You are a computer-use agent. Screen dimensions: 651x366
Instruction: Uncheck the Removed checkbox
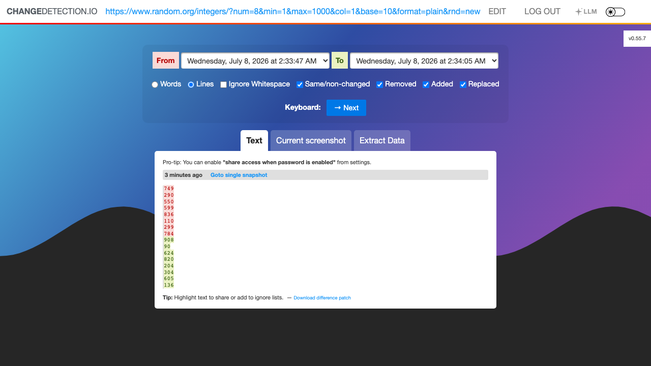(x=380, y=84)
